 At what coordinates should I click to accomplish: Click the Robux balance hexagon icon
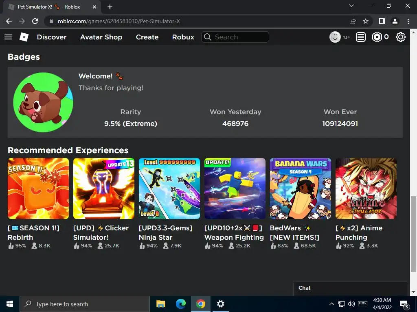(x=377, y=37)
